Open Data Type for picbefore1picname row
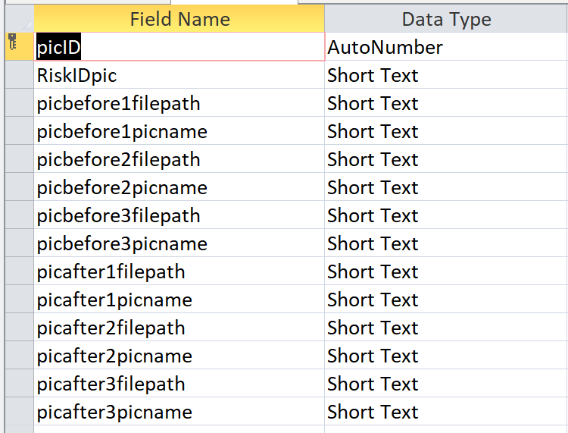The height and width of the screenshot is (433, 568). (446, 131)
